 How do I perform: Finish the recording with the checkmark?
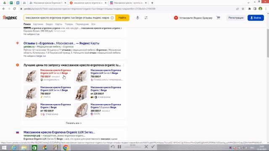pyautogui.click(x=153, y=146)
